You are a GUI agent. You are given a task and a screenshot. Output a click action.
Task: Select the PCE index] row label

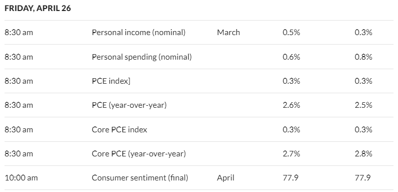pos(111,81)
